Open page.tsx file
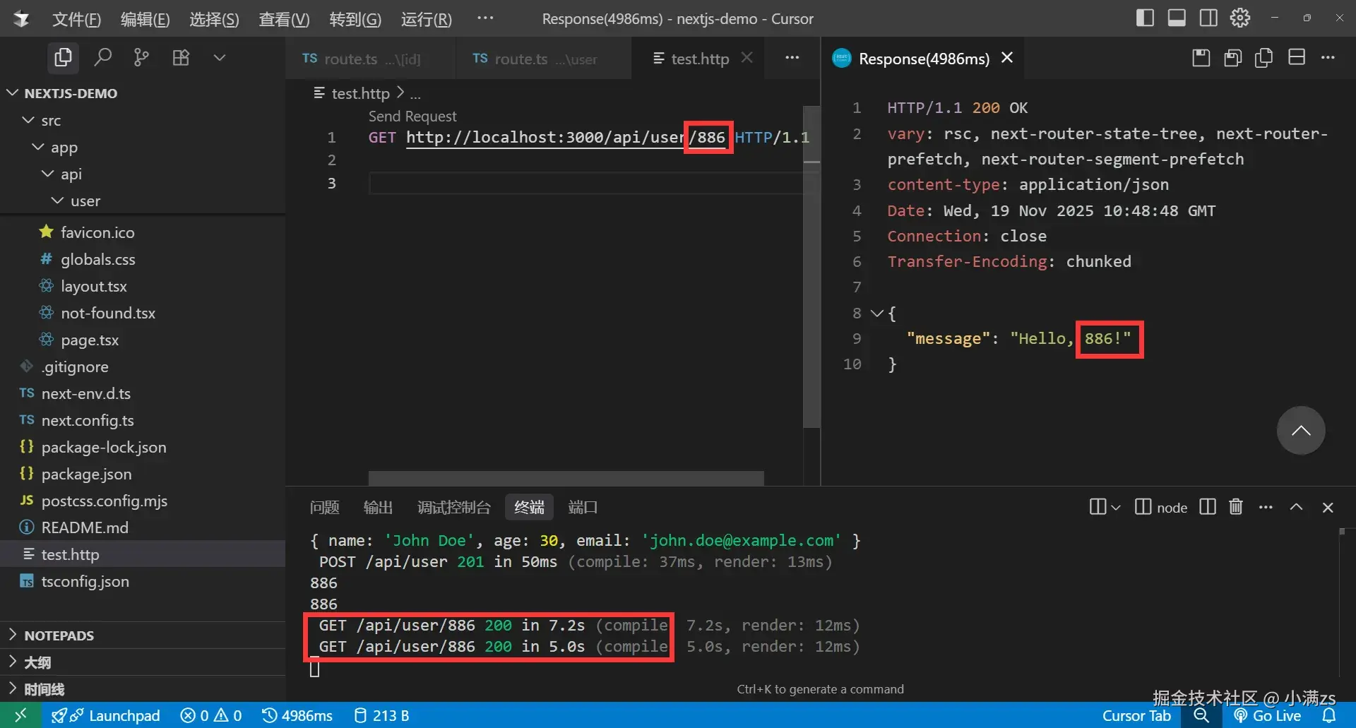 [x=143, y=340]
